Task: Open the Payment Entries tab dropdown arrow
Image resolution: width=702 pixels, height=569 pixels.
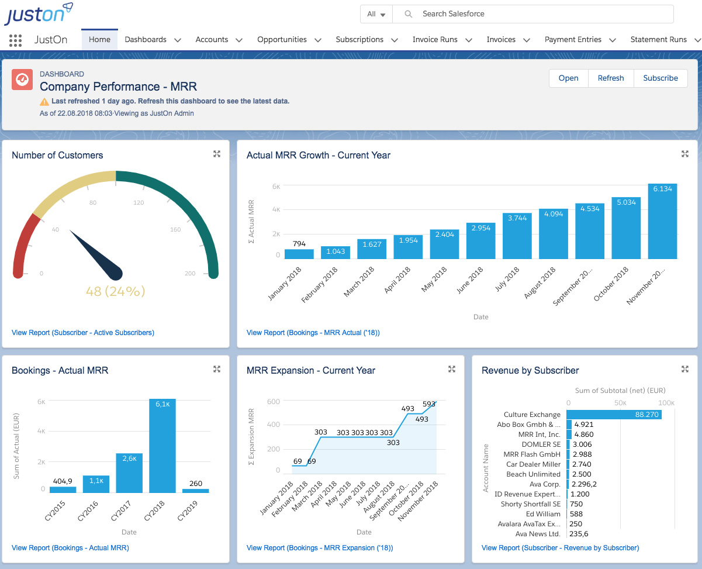Action: point(613,40)
